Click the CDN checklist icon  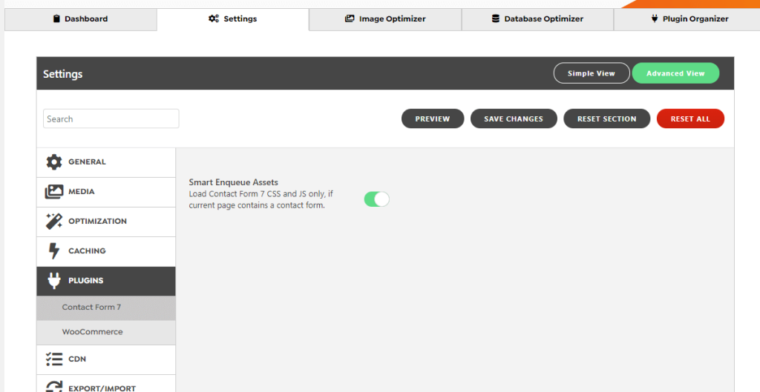[53, 359]
